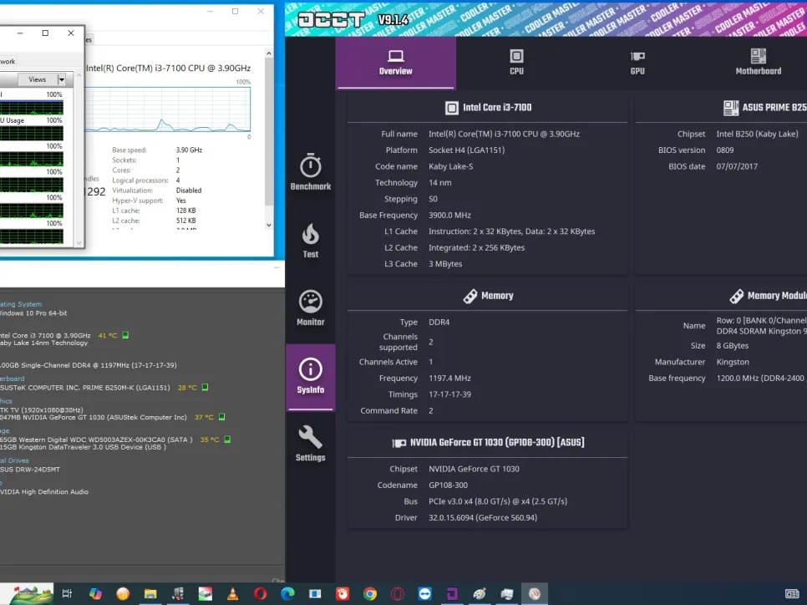Click the scroll-up arrow in Resource Monitor graphs pane
This screenshot has width=807, height=605.
[79, 75]
